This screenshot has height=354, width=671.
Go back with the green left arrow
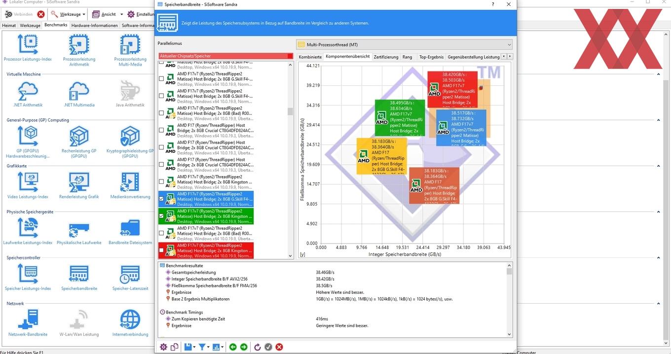pyautogui.click(x=233, y=347)
